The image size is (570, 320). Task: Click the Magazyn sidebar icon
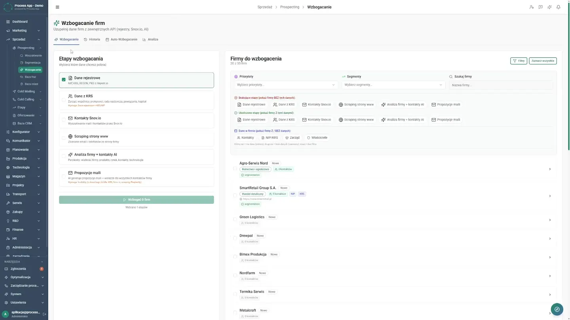[x=8, y=176]
